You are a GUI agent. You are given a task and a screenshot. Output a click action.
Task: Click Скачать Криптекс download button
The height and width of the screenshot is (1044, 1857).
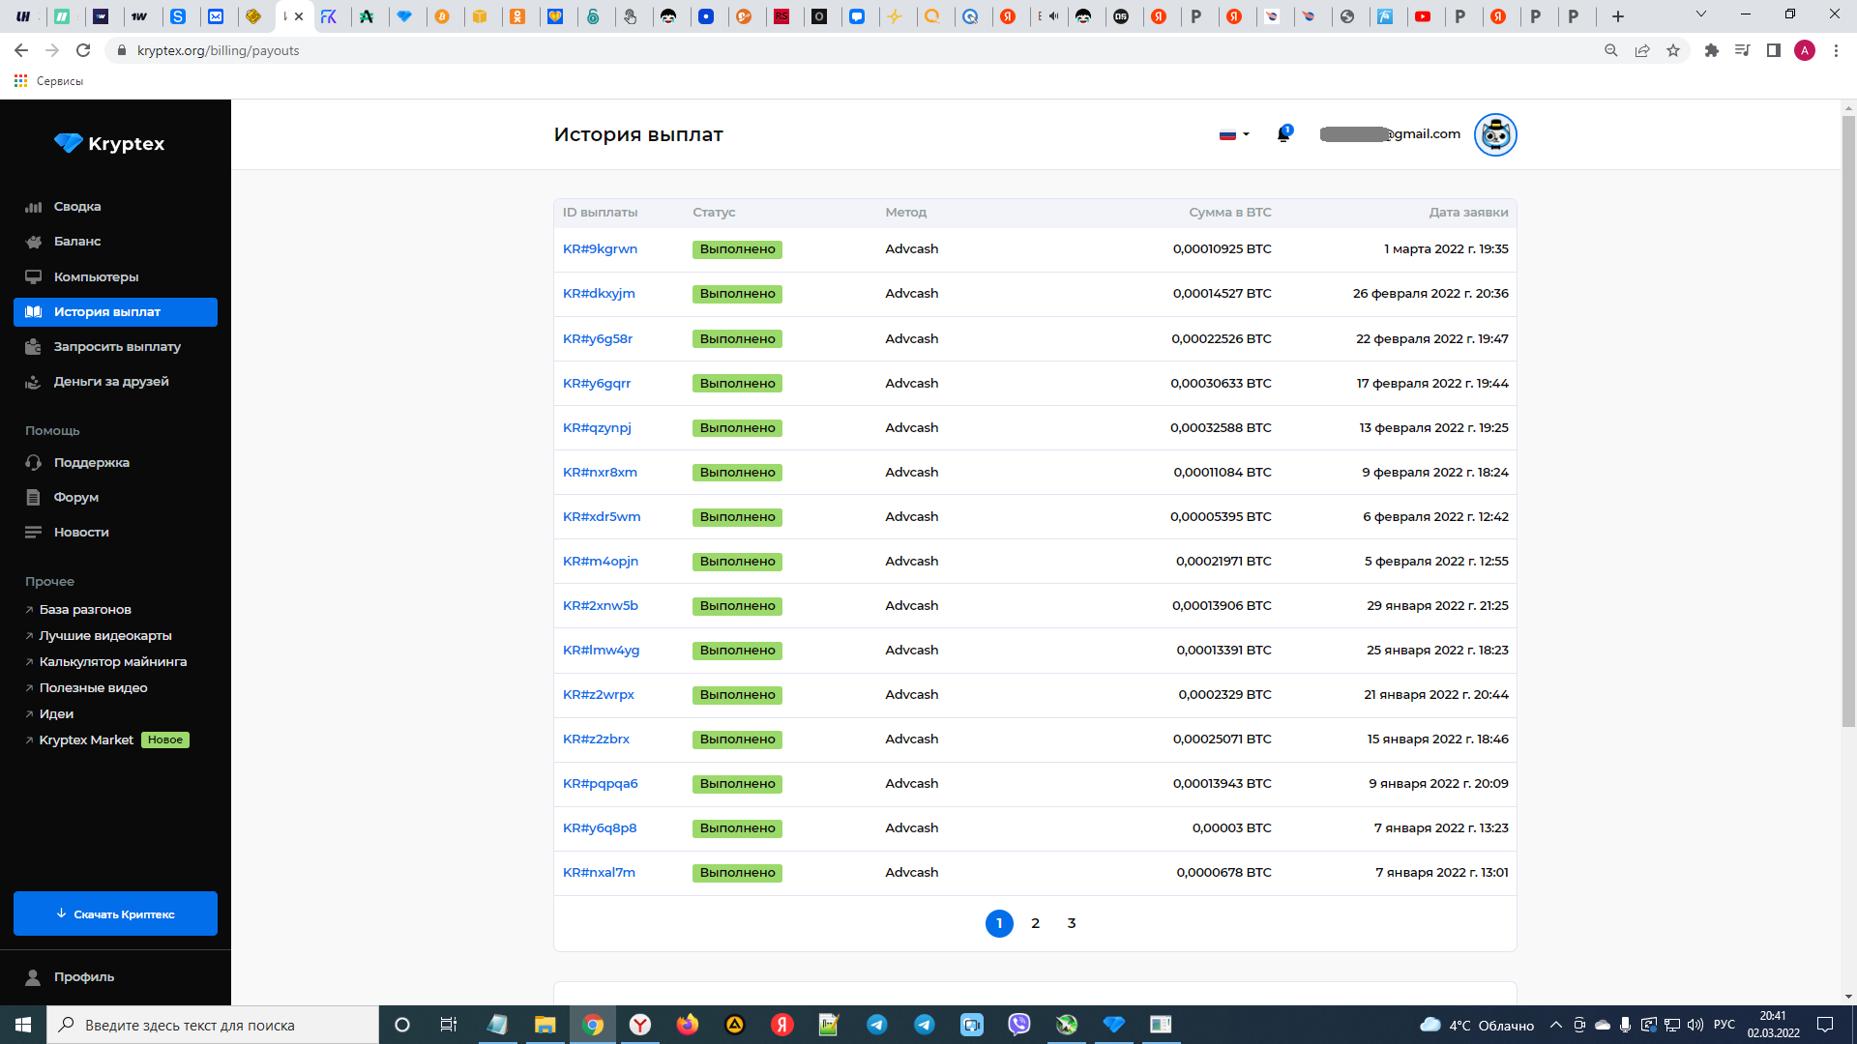click(115, 913)
